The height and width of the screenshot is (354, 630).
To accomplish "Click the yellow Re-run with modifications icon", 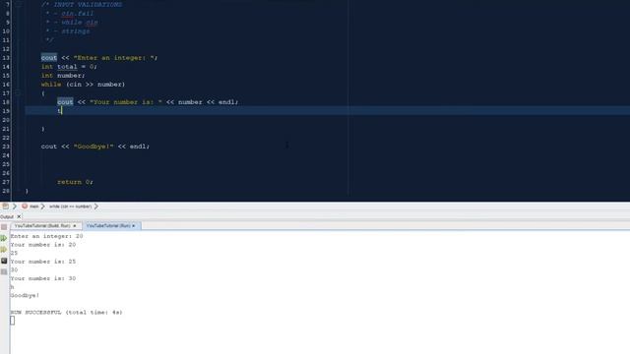I will [x=4, y=250].
